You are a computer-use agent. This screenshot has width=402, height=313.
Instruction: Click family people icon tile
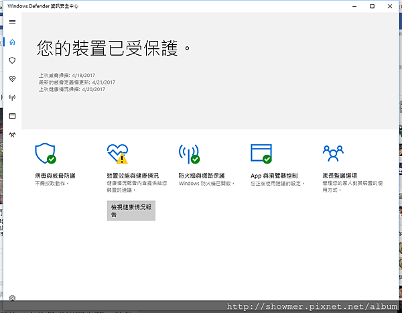tap(333, 153)
